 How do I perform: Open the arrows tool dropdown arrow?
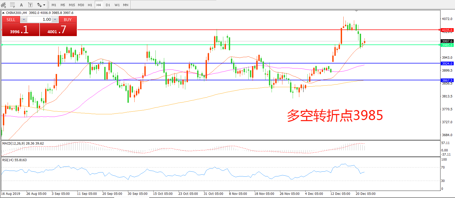coord(44,5)
